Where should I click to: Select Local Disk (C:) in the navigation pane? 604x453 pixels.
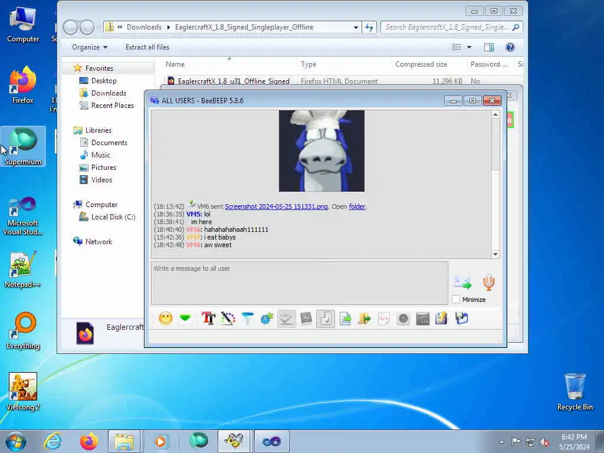tap(113, 217)
